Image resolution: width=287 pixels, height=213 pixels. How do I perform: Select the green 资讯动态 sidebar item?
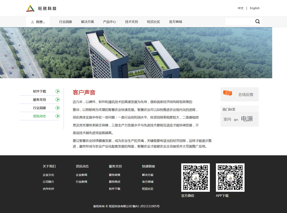pos(39,116)
